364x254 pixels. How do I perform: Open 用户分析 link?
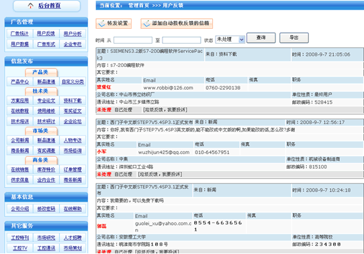click(73, 34)
